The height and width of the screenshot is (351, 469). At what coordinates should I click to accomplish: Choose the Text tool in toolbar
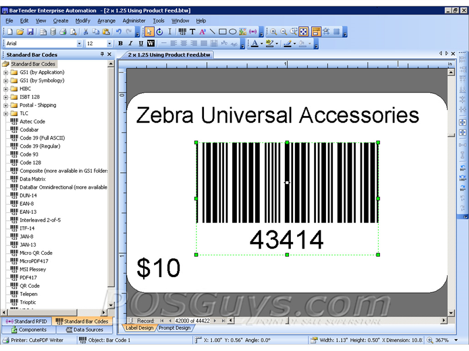pyautogui.click(x=192, y=32)
